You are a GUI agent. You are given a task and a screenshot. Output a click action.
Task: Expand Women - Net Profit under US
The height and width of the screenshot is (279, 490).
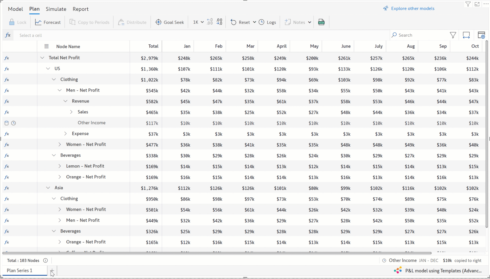(x=60, y=144)
